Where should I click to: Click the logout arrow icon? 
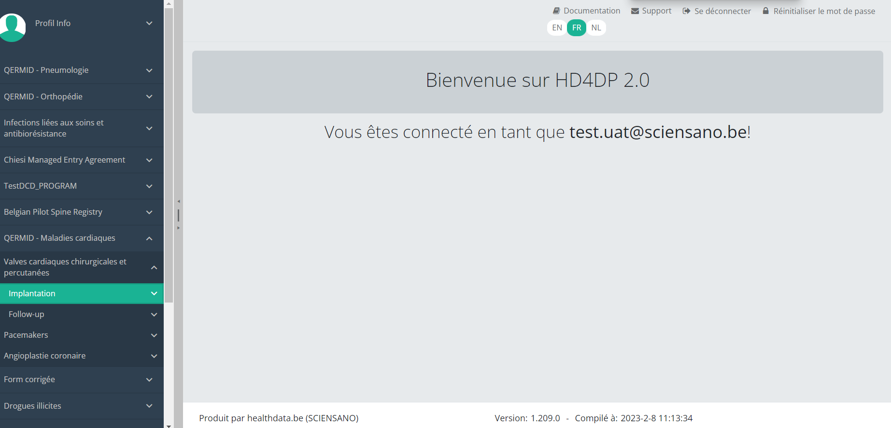[686, 11]
